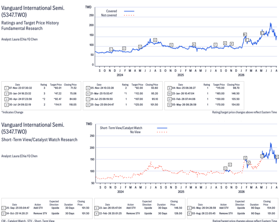Select the date '30-Apr-24 07:23:56'

(20, 99)
